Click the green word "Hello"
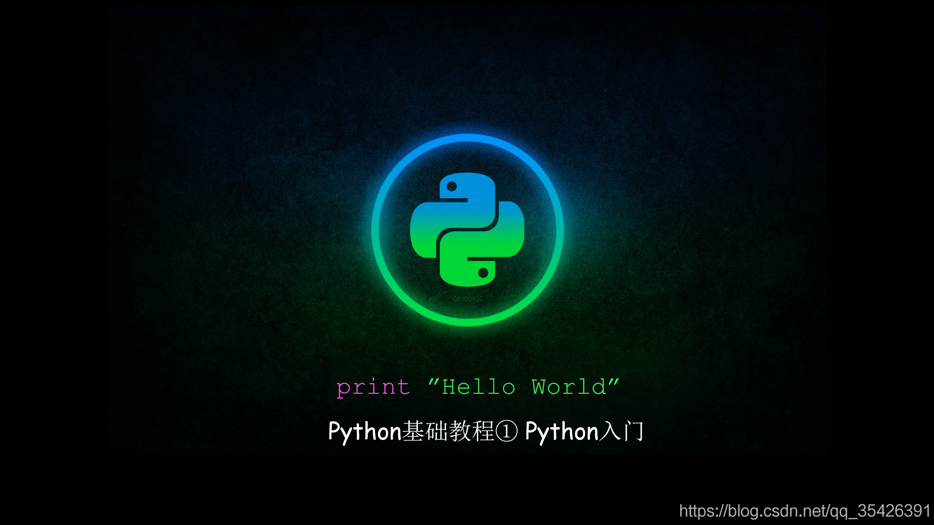This screenshot has width=934, height=525. 478,387
